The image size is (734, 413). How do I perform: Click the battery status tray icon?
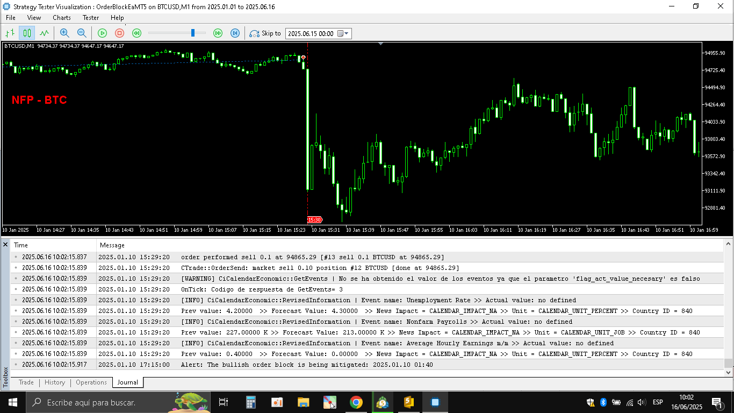pyautogui.click(x=616, y=402)
